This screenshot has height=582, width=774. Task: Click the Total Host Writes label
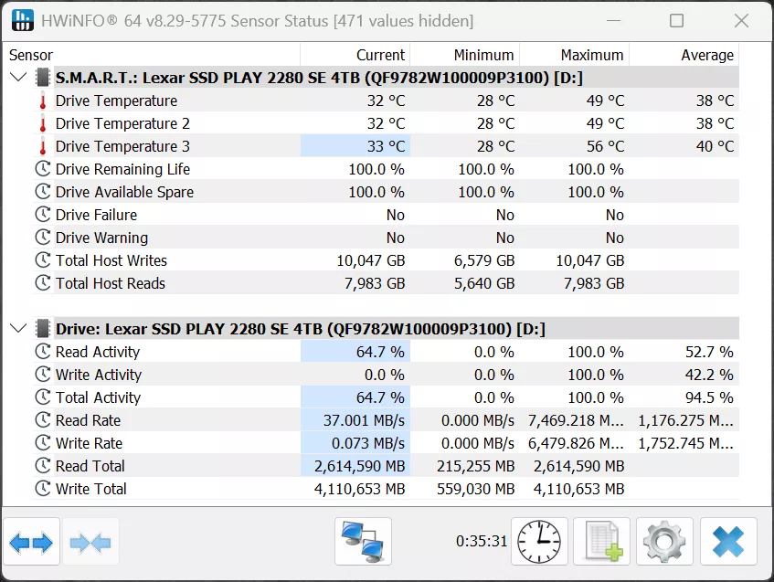tap(111, 260)
